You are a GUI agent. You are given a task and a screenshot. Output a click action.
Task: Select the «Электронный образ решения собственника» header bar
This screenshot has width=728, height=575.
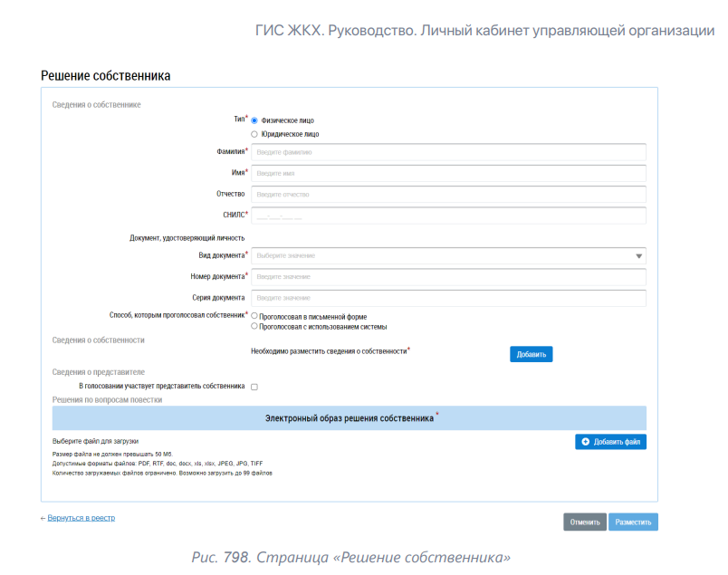tap(350, 417)
